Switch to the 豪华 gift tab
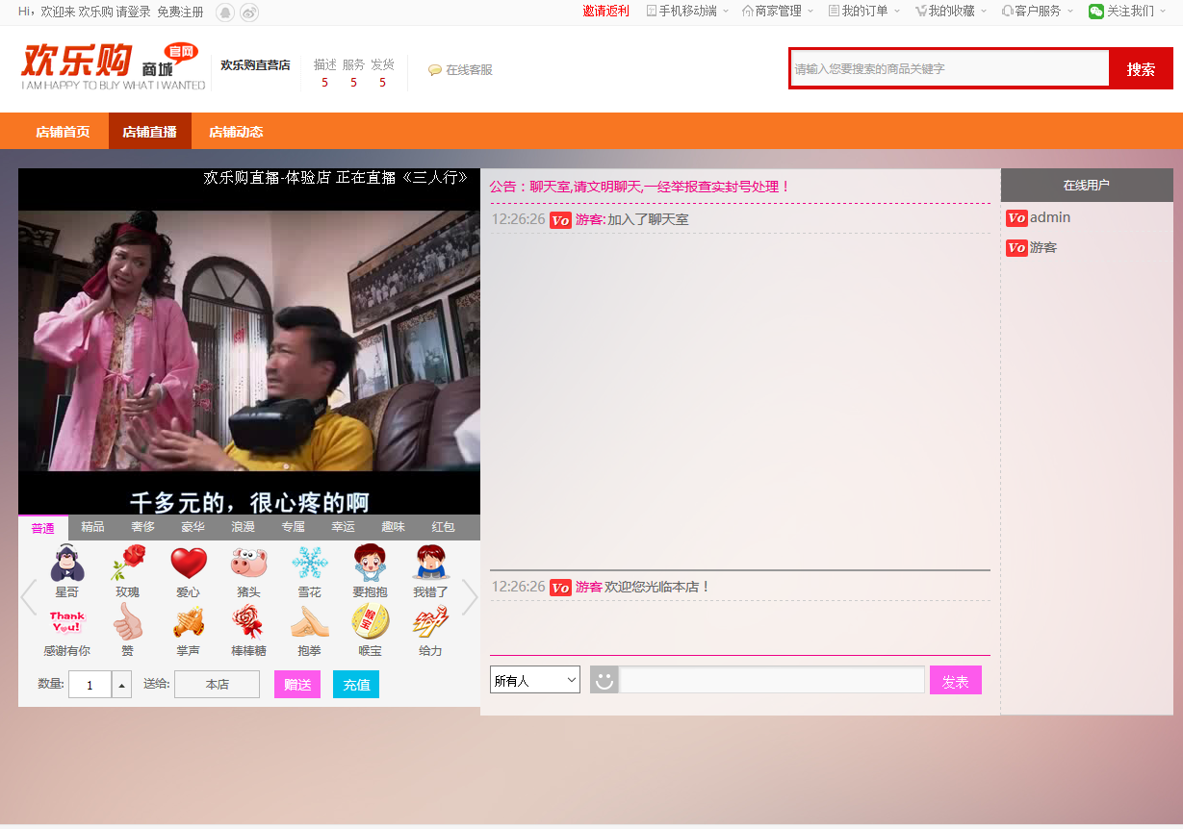1183x829 pixels. [193, 527]
